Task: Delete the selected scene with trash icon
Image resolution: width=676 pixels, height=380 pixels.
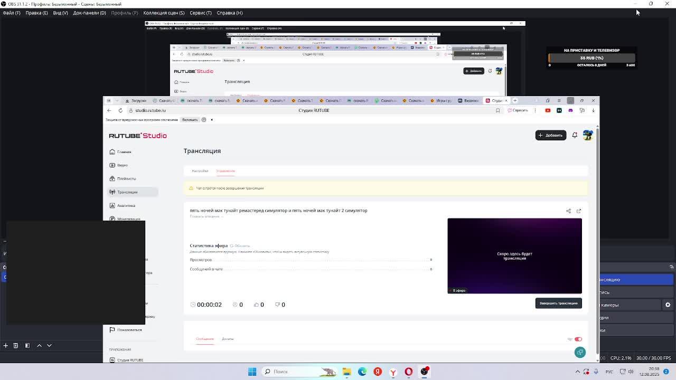Action: (16, 345)
